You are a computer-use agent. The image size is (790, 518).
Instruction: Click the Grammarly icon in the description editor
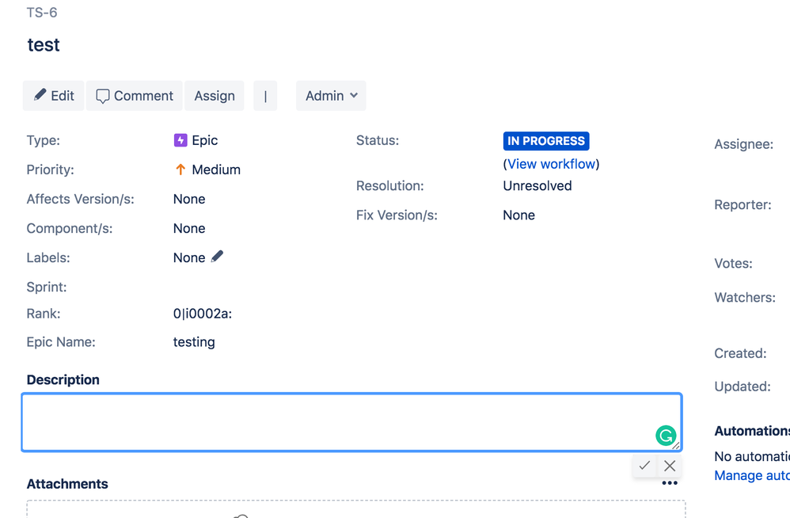coord(667,436)
